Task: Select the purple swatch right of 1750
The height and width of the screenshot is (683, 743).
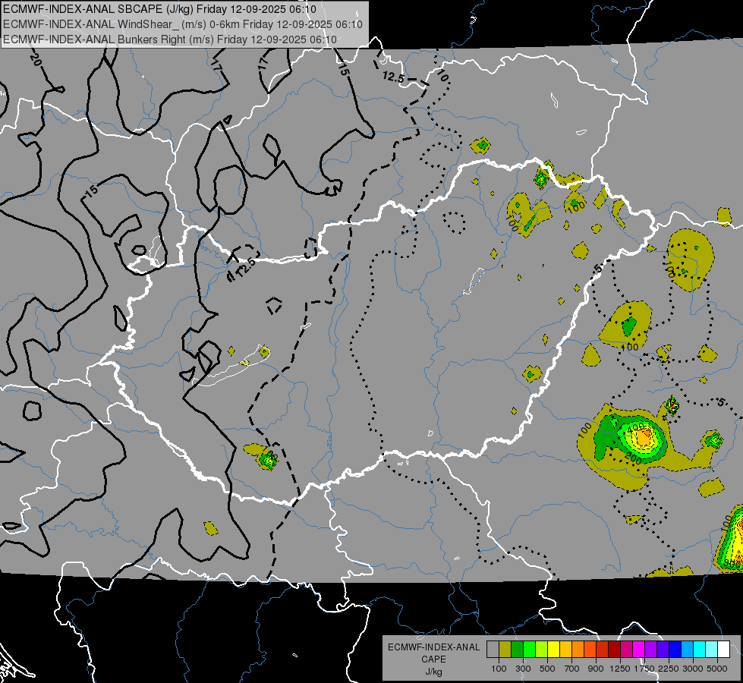Action: [651, 650]
